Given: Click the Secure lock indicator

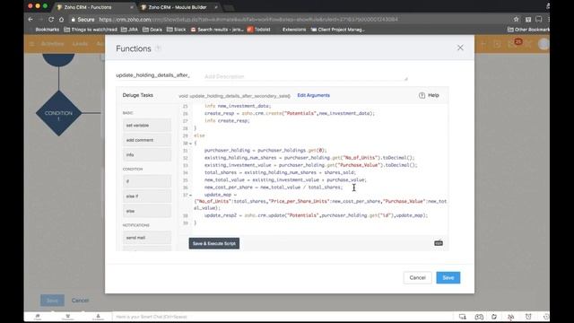Looking at the screenshot, I should (x=83, y=20).
